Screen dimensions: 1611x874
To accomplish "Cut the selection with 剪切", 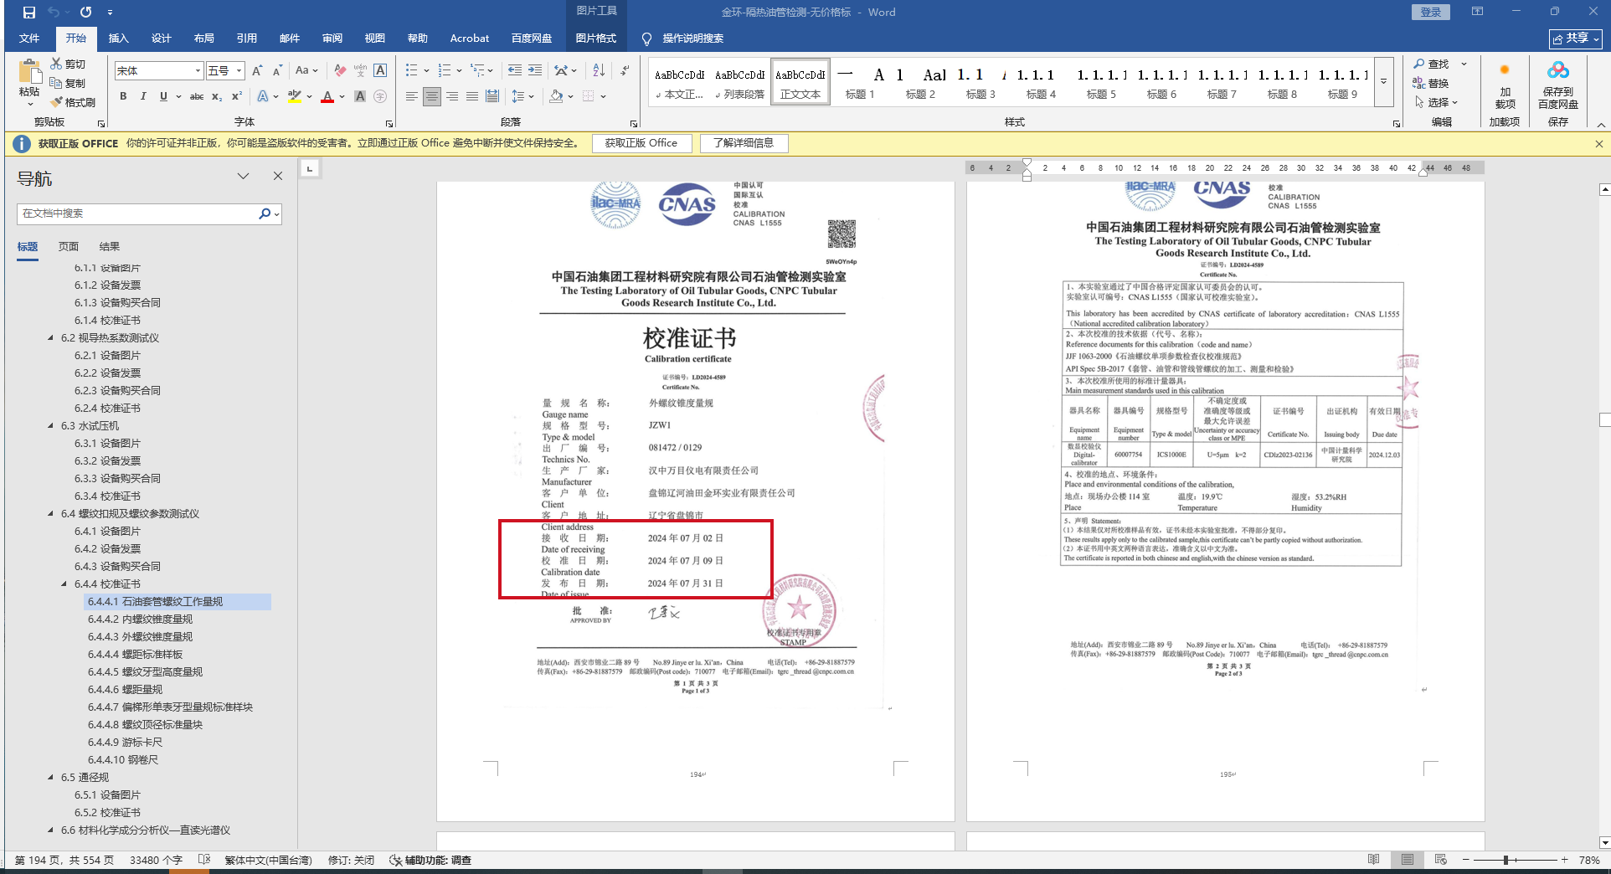I will click(x=68, y=64).
